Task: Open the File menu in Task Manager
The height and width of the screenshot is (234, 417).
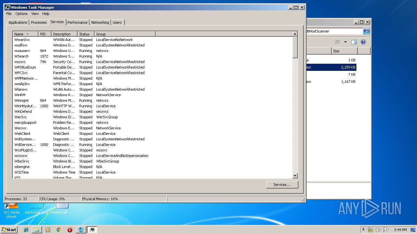Action: pos(9,14)
